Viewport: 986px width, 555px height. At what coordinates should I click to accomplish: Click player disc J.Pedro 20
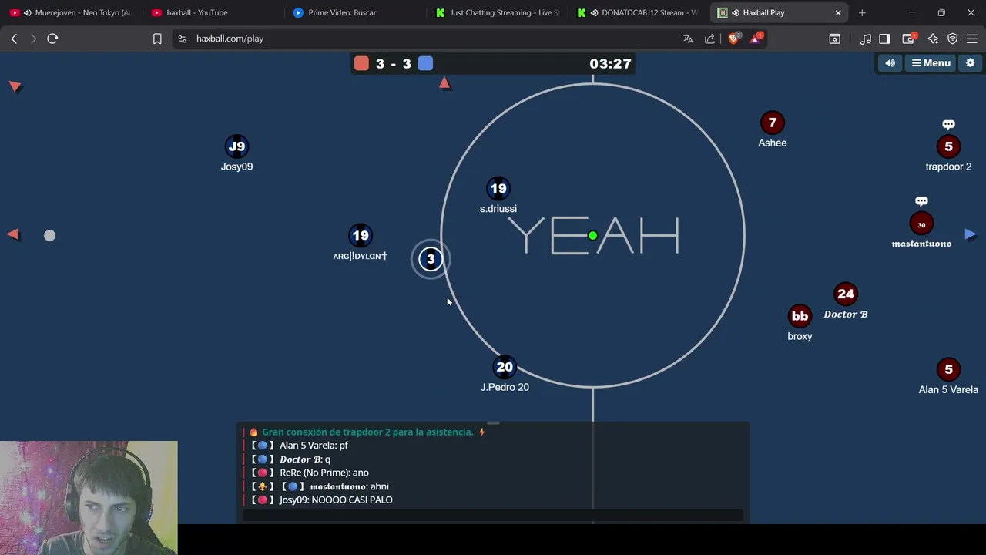click(x=505, y=368)
